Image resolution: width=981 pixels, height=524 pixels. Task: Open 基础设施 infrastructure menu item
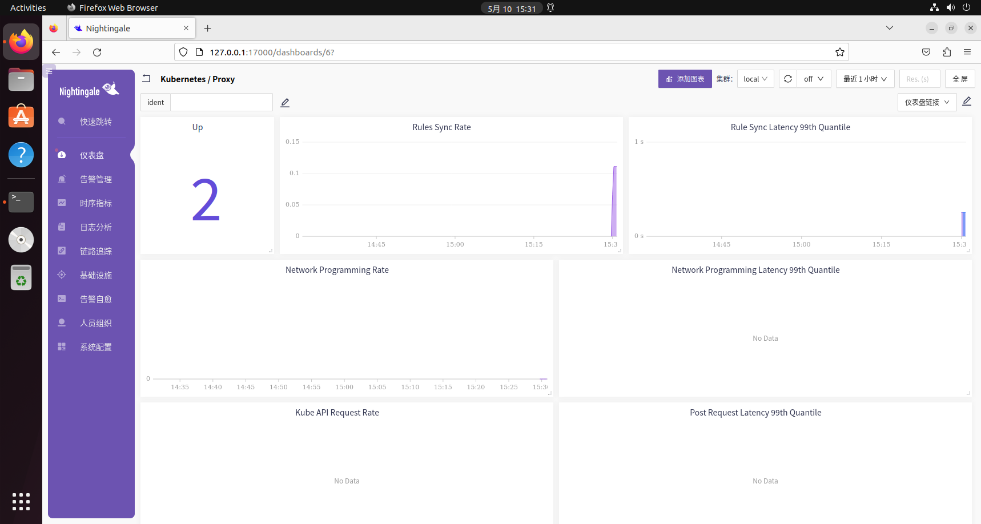tap(96, 275)
